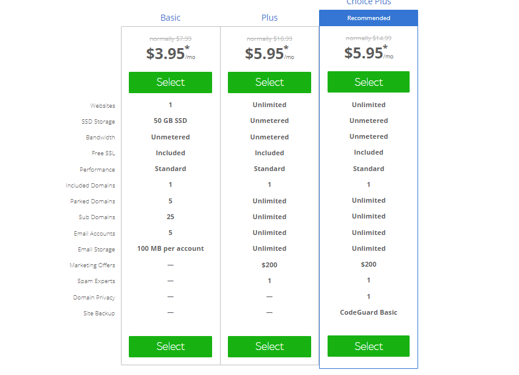This screenshot has height=375, width=519.
Task: Click the crossed-out $14.99 price
Action: point(368,38)
